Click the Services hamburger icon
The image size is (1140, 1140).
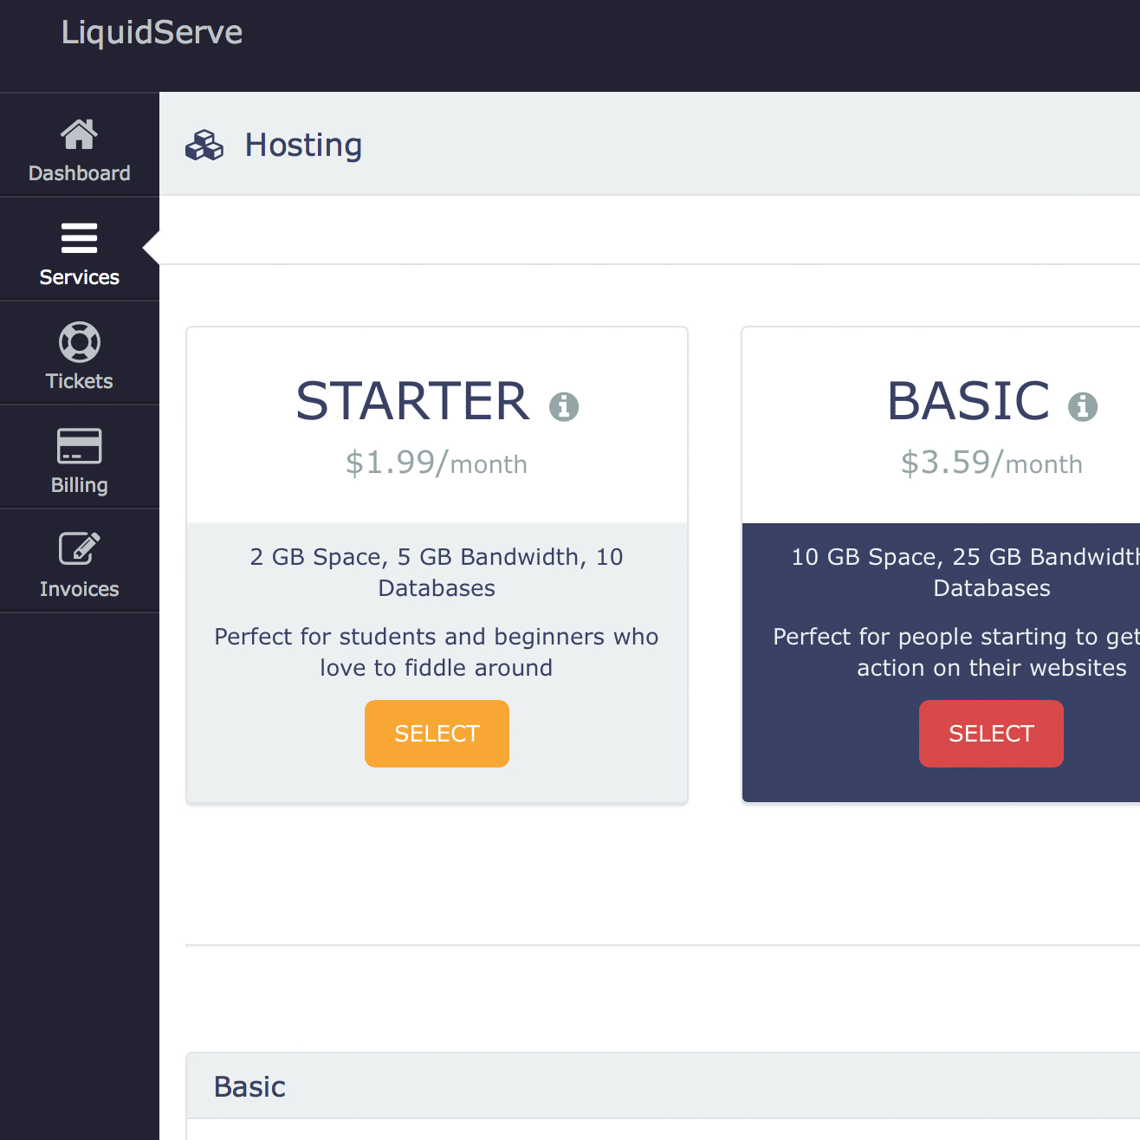click(79, 238)
